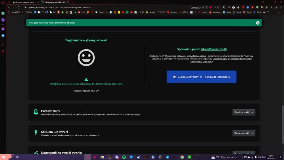
Task: Open Google Chrome from the taskbar
Action: [182, 157]
